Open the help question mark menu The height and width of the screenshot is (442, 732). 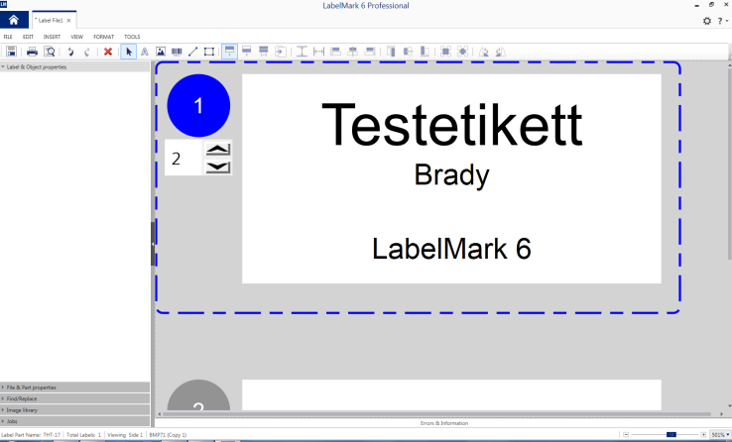pyautogui.click(x=722, y=21)
